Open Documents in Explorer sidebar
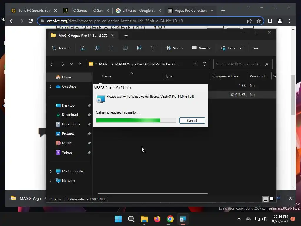The height and width of the screenshot is (226, 301). [x=70, y=124]
